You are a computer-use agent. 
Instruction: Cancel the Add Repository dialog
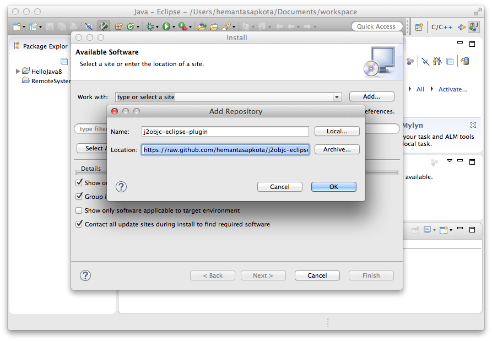pyautogui.click(x=279, y=187)
